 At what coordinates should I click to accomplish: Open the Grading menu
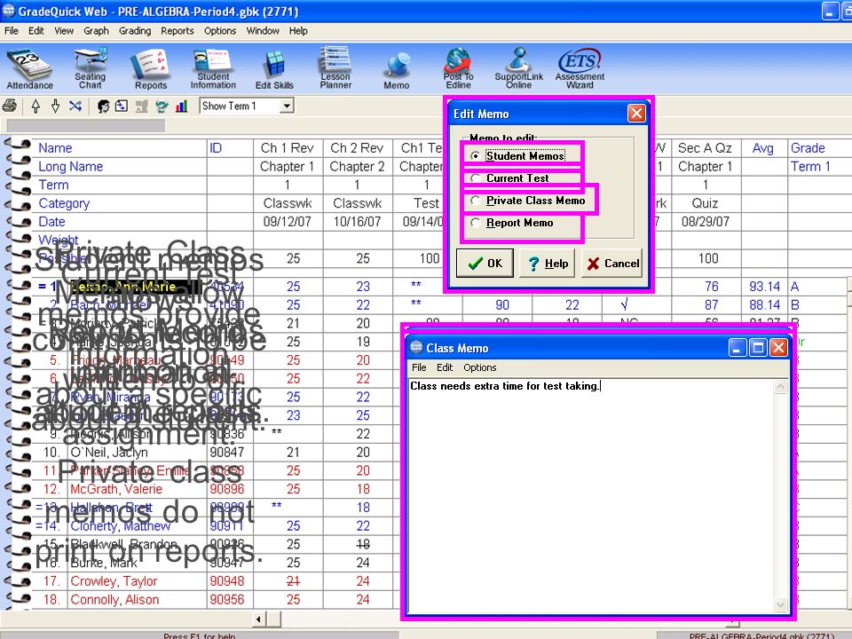click(135, 31)
